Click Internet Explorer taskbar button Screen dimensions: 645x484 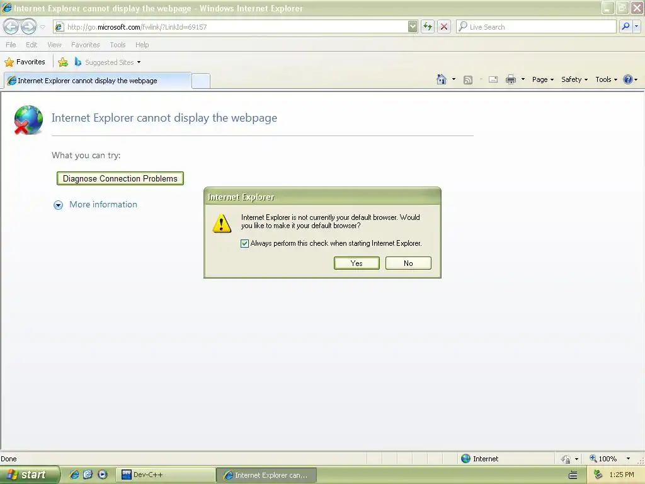(266, 475)
